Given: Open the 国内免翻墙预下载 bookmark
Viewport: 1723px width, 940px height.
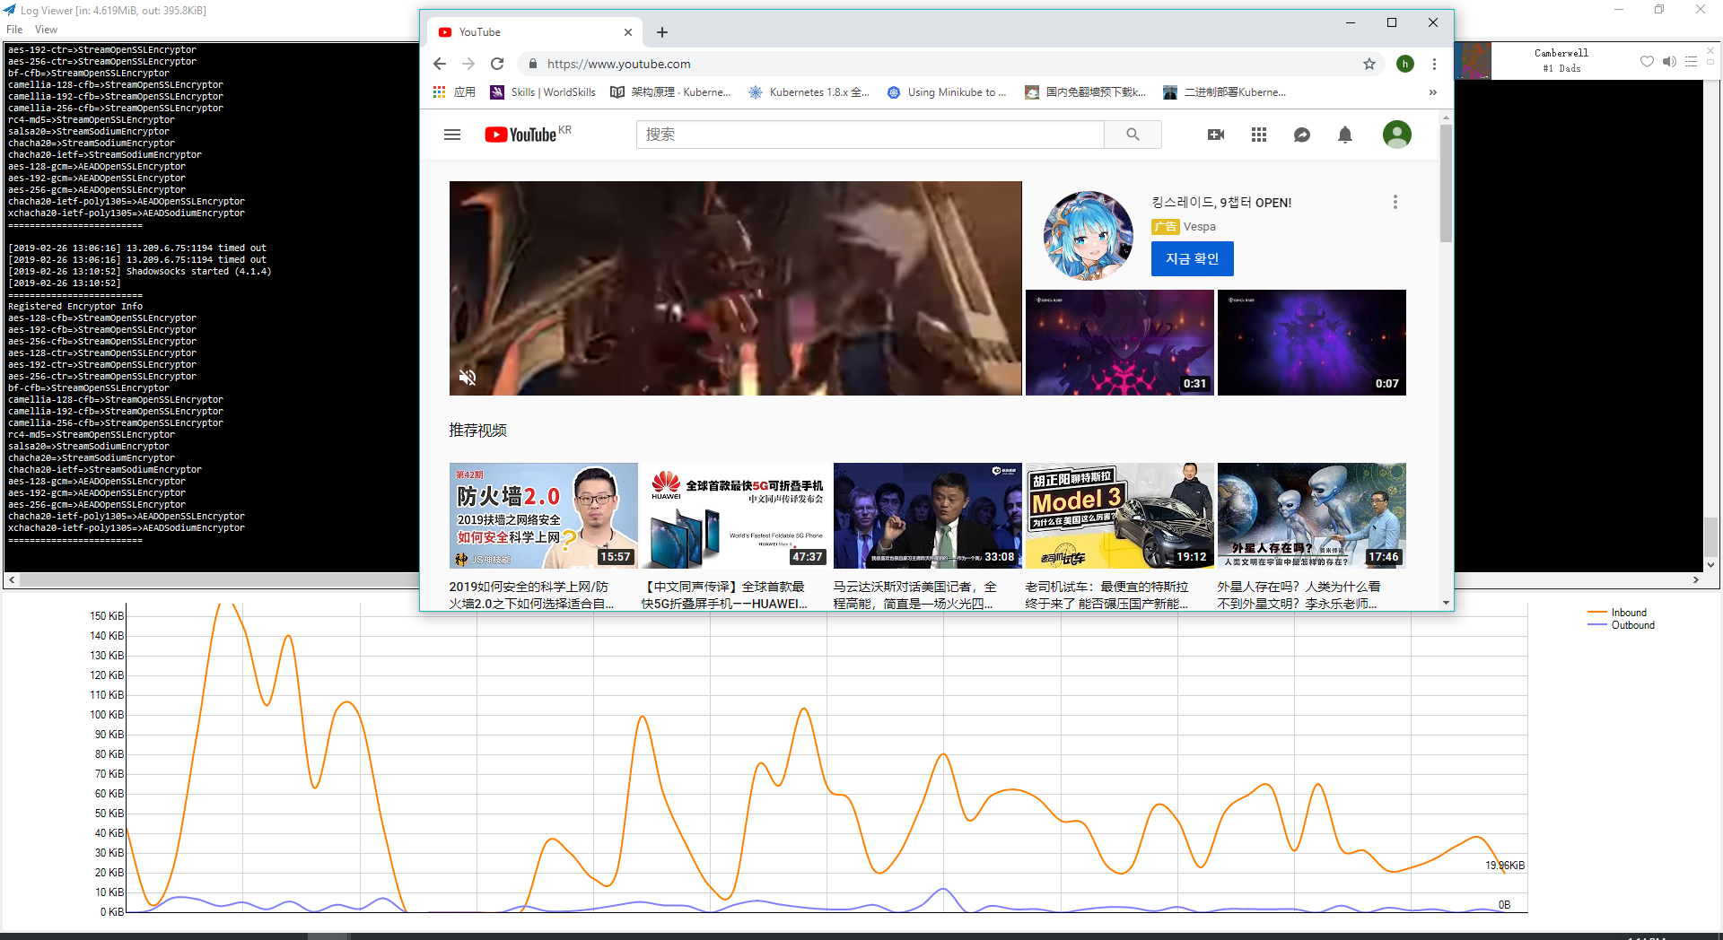Looking at the screenshot, I should [x=1086, y=92].
